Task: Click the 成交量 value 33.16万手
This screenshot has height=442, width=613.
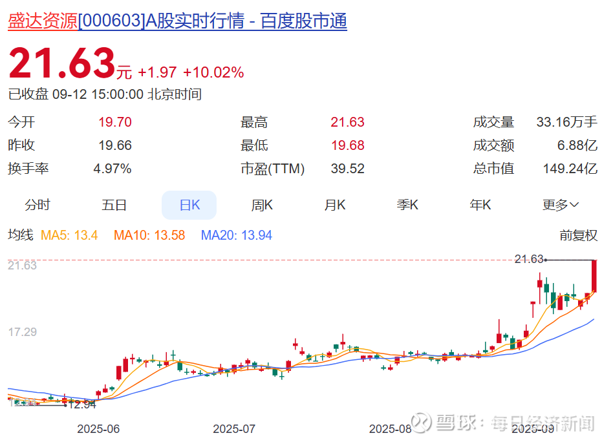Action: point(567,122)
